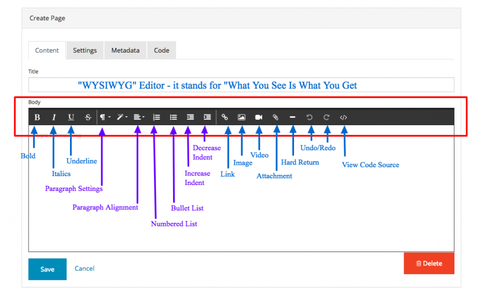The height and width of the screenshot is (303, 479).
Task: Insert a video via camera icon
Action: pos(259,117)
